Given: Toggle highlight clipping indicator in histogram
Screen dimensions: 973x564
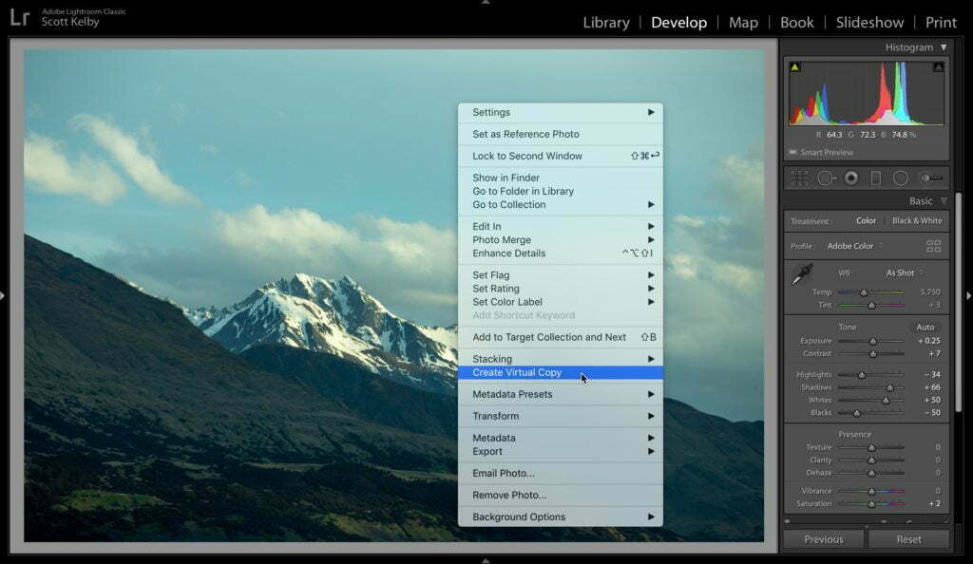Looking at the screenshot, I should [938, 67].
